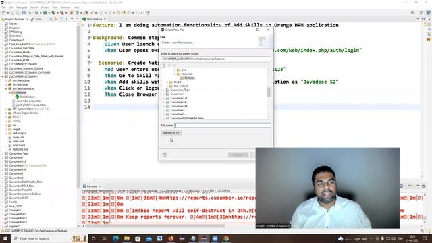Click the help question mark in dialog
This screenshot has height=243, width=432.
(x=165, y=155)
